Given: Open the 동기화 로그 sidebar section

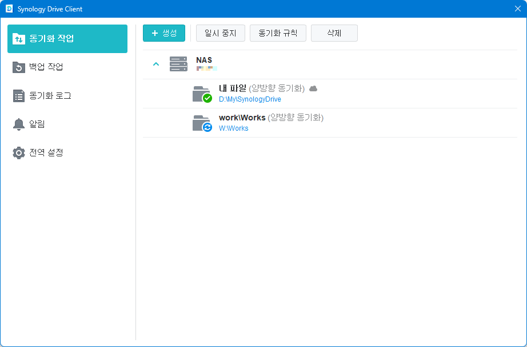Looking at the screenshot, I should click(x=67, y=96).
